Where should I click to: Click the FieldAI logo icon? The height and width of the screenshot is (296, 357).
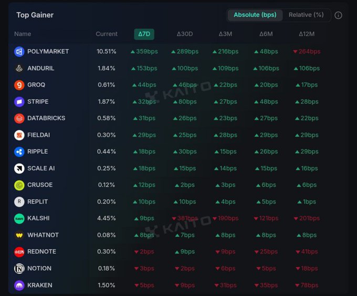coord(19,135)
